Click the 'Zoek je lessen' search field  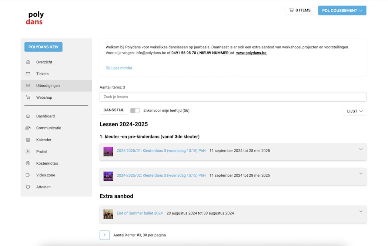coord(233,97)
